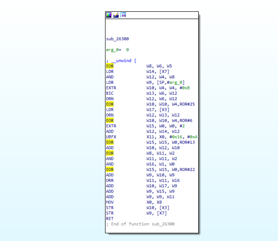Click the UBFX X11 instruction line
The height and width of the screenshot is (241, 278).
click(x=152, y=137)
